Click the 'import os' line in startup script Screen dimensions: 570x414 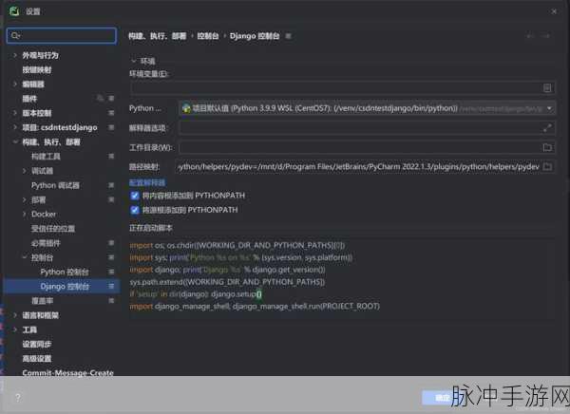coord(237,245)
